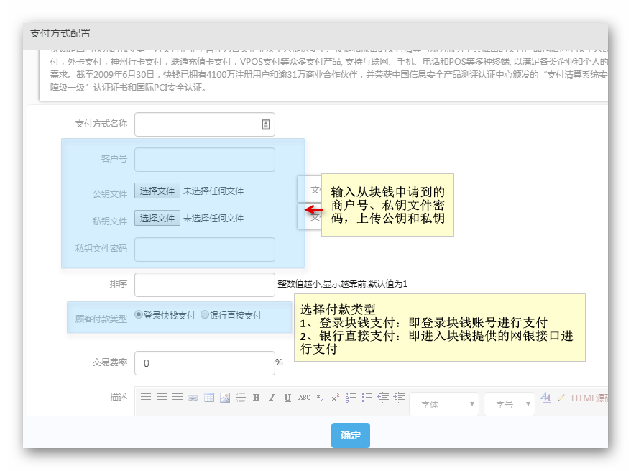Click 未选择任何文件 text beside 公钥文件

[x=213, y=191]
